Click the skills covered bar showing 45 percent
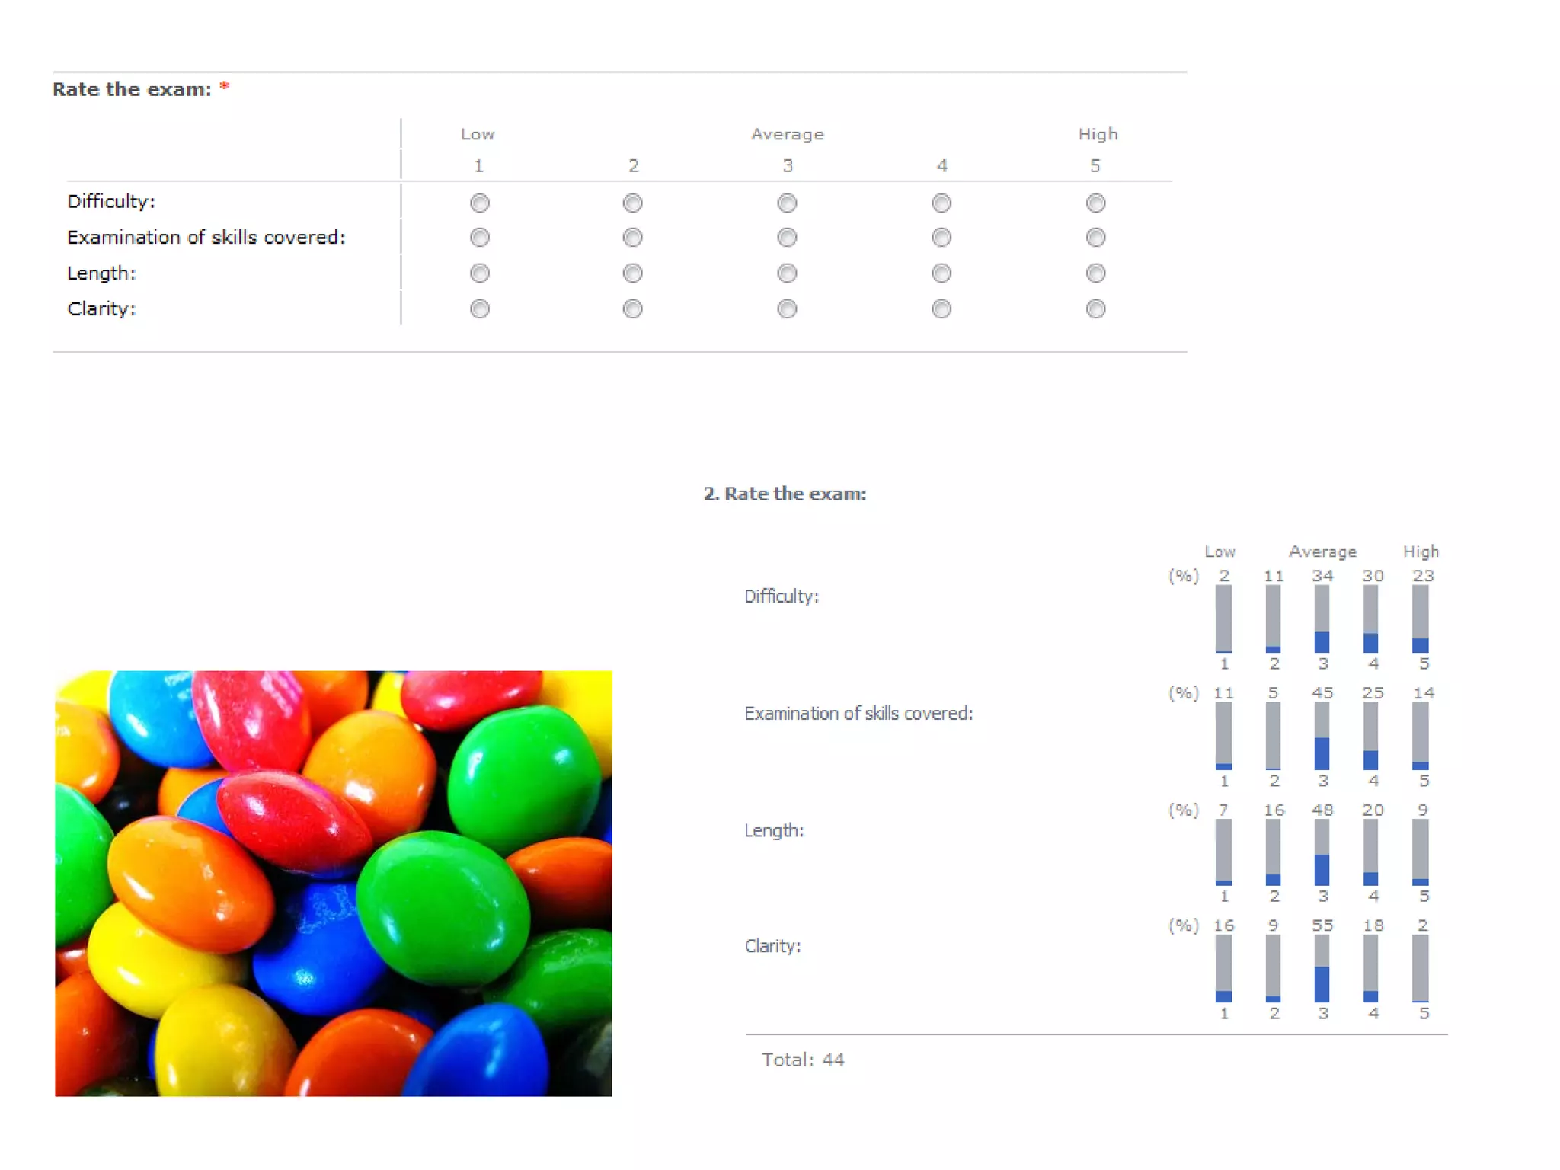 [1322, 736]
